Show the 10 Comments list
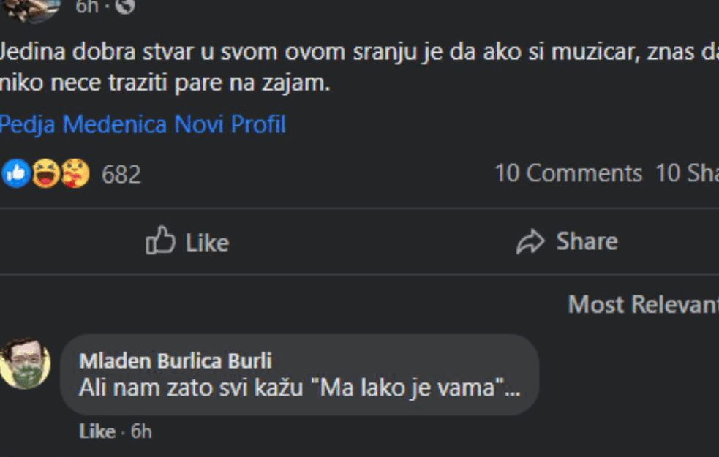The image size is (719, 457). tap(568, 173)
